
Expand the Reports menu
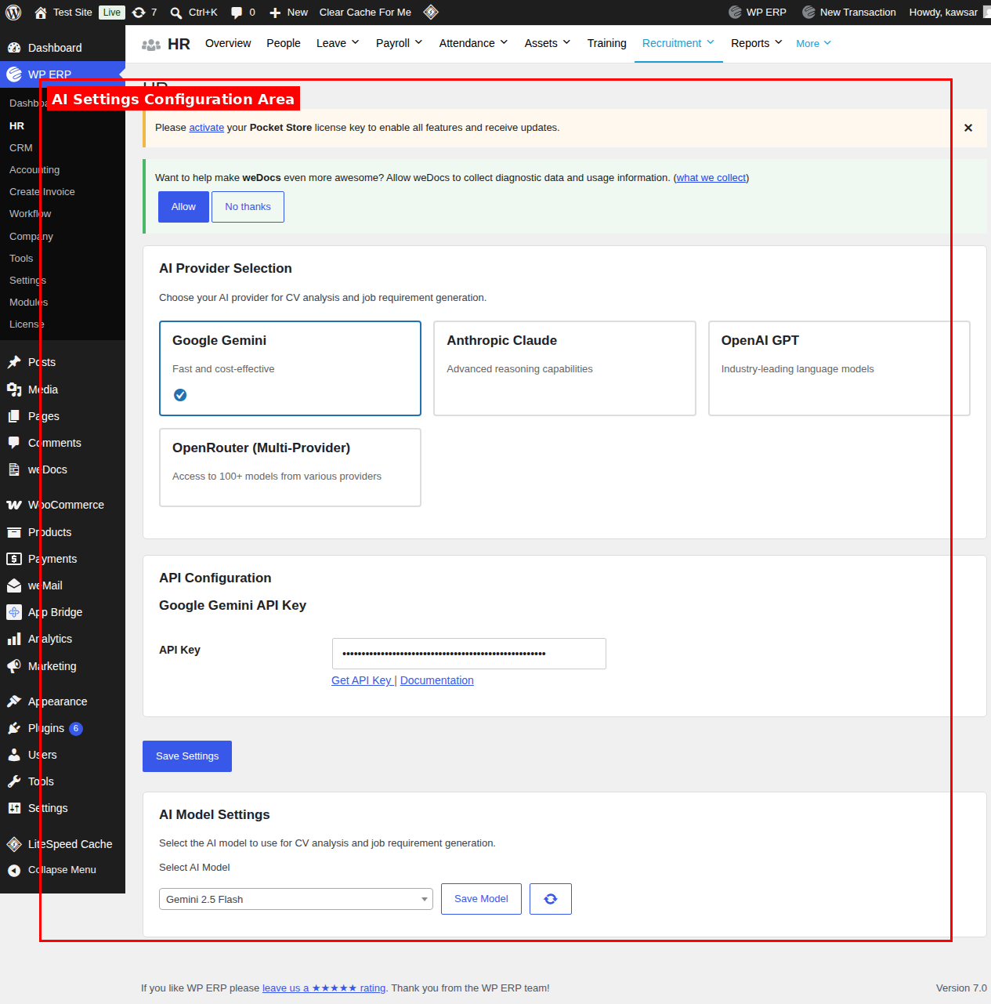[x=757, y=43]
